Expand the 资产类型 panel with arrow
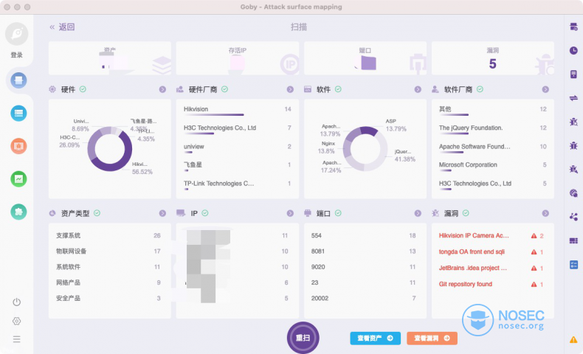 click(162, 213)
